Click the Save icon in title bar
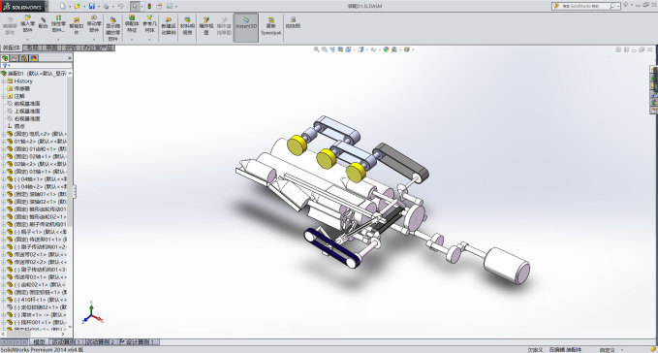 click(x=91, y=6)
